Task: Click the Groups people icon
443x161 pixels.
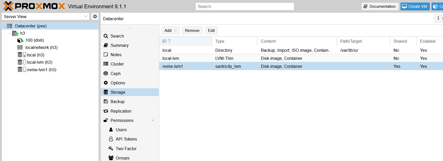Action: pos(111,158)
